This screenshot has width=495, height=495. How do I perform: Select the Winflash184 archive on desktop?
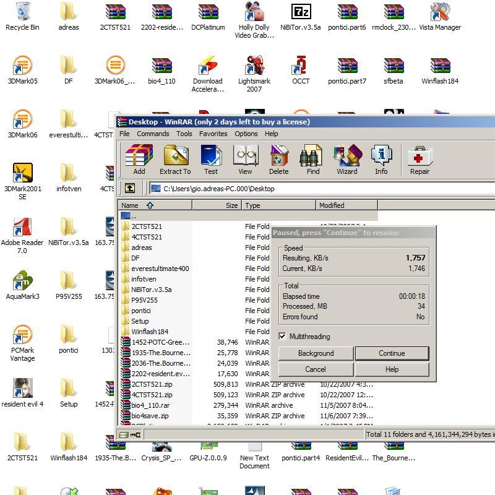click(440, 70)
